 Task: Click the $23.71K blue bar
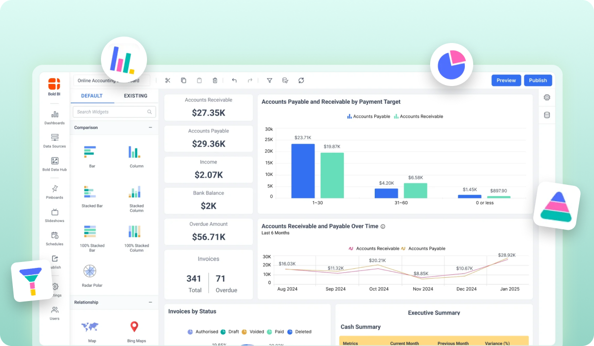tap(303, 171)
